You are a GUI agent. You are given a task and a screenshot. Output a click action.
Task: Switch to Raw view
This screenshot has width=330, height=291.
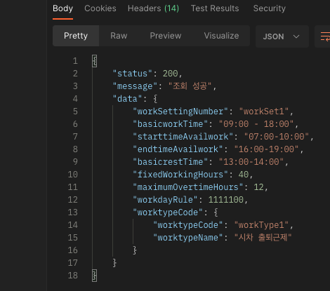click(x=119, y=36)
